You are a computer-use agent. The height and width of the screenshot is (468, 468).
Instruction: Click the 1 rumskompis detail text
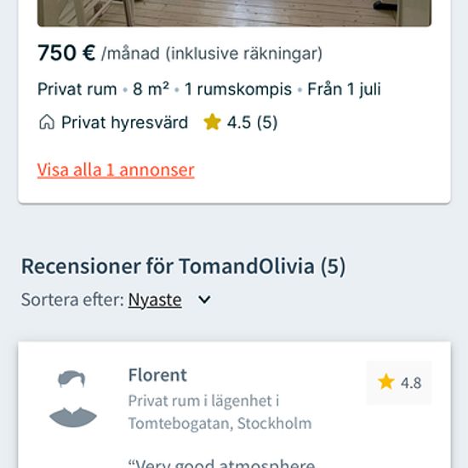[x=238, y=89]
